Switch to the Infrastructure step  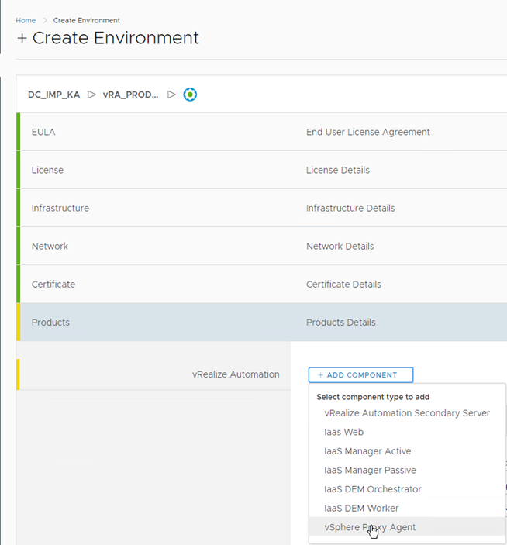[60, 208]
